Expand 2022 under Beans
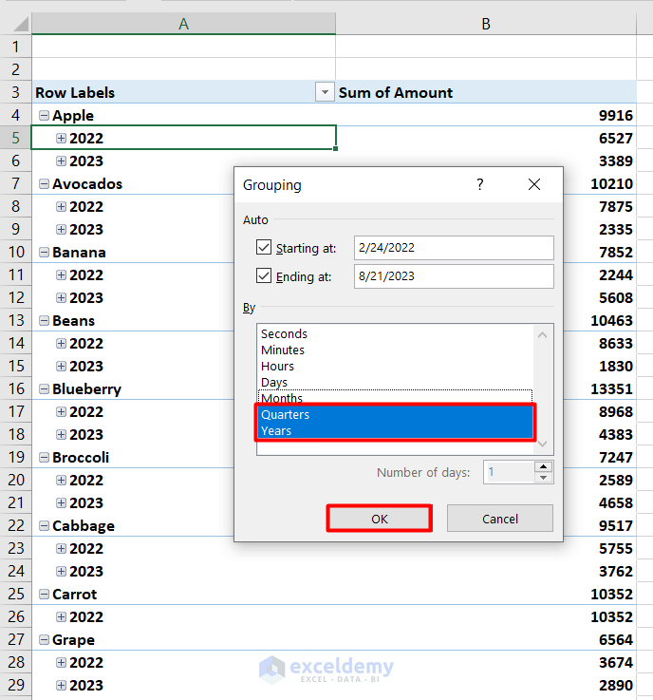Viewport: 653px width, 700px height. click(x=61, y=343)
